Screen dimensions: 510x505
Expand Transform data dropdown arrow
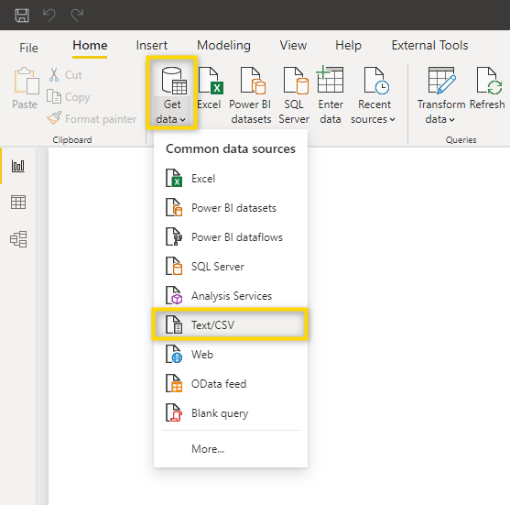[451, 120]
